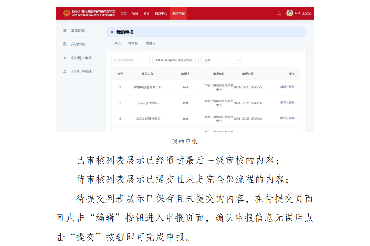Viewport: 370px width, 246px height.
Task: Click the 企业用户申报 sidebar icon
Action: [x=65, y=58]
